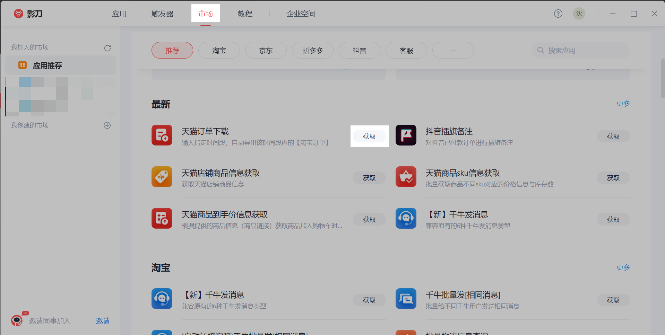Get the 天猫订单下载 app
Screen dimensions: 665x335
pyautogui.click(x=369, y=136)
